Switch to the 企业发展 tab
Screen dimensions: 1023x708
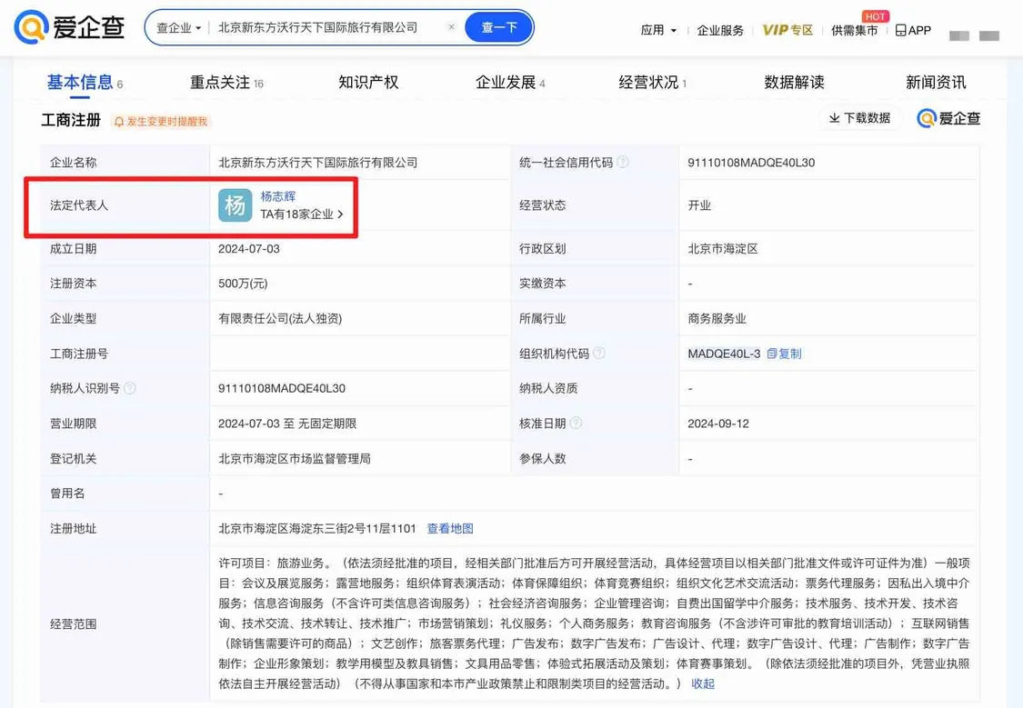(x=509, y=83)
